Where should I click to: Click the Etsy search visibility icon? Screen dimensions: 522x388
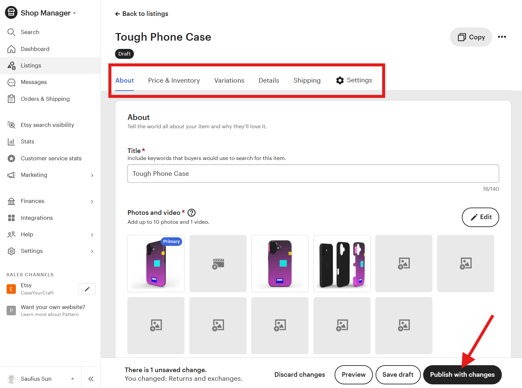[11, 125]
